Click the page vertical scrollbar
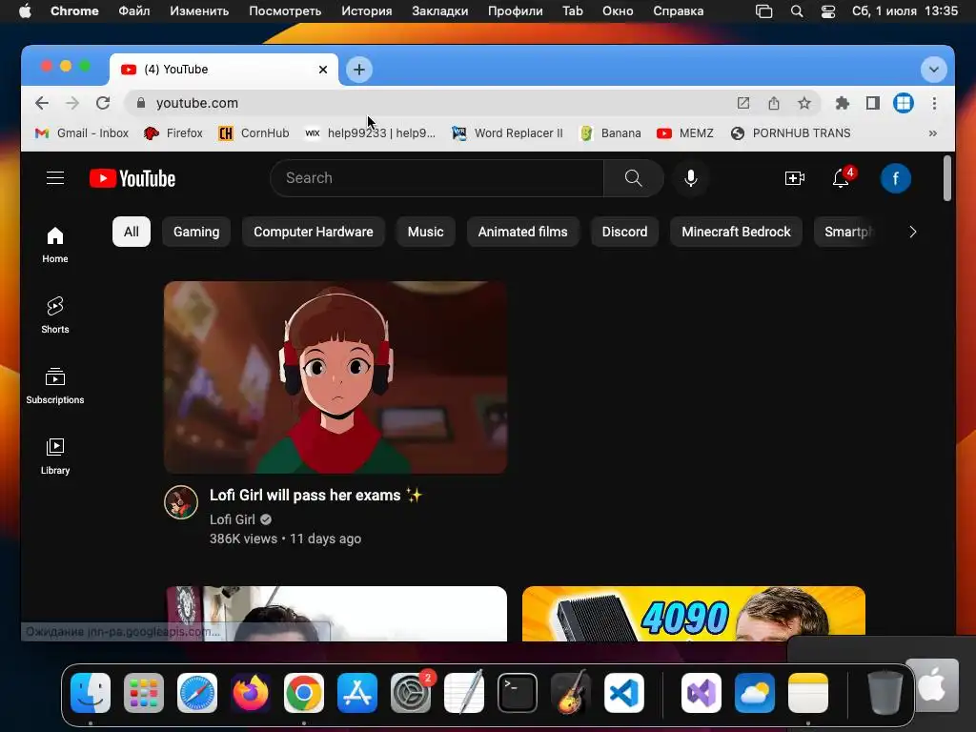This screenshot has height=732, width=976. 946,178
